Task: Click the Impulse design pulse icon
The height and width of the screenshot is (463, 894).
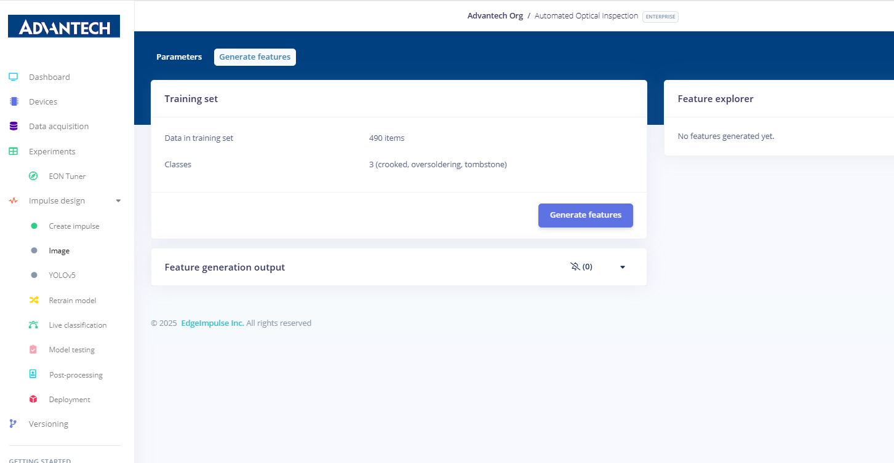Action: 13,200
